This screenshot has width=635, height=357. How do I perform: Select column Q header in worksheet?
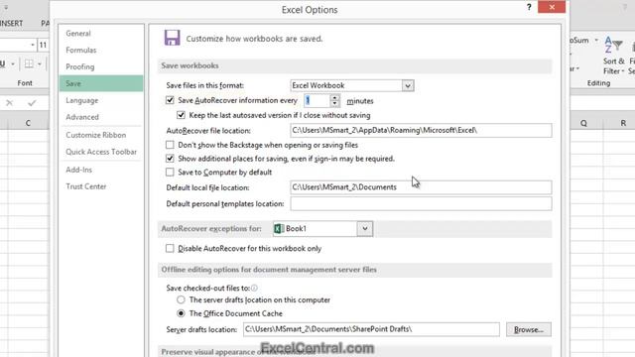pyautogui.click(x=583, y=123)
